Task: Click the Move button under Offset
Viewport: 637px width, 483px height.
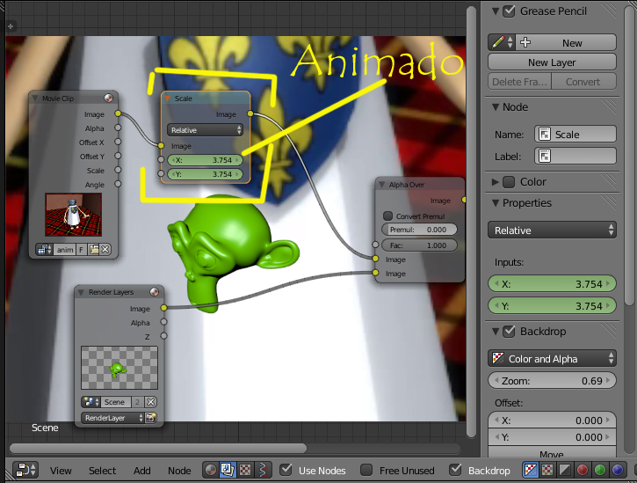Action: click(x=552, y=453)
